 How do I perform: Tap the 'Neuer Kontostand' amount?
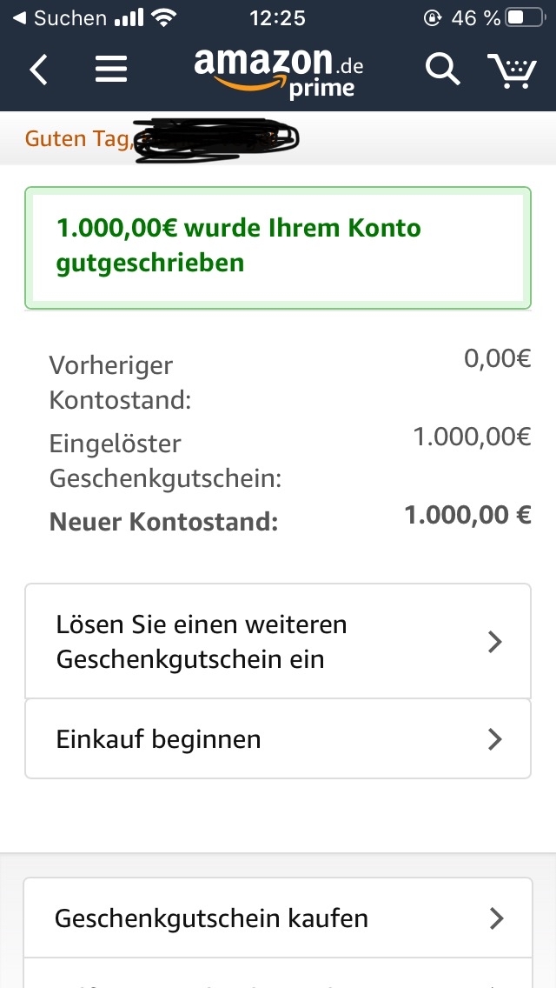pos(467,515)
